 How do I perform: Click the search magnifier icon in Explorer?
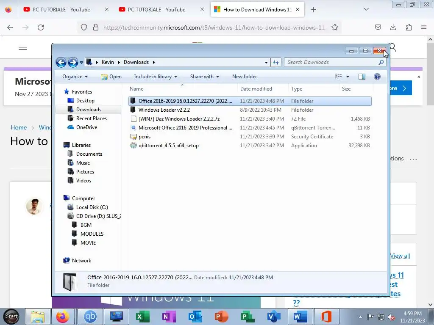[x=381, y=63]
